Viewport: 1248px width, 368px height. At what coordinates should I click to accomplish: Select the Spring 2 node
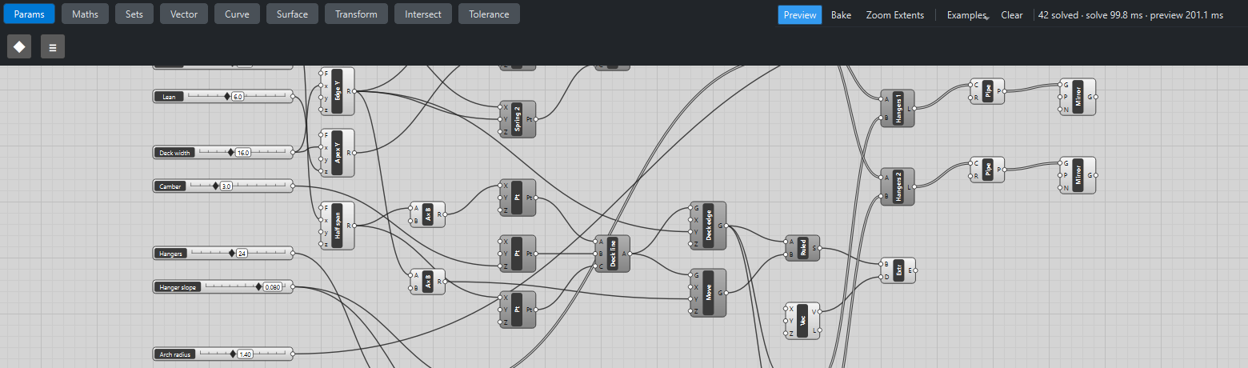(x=517, y=119)
